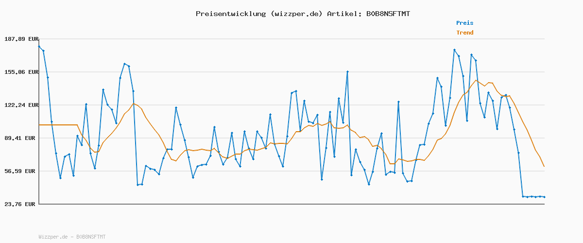Screen dimensions: 583x243
Task: Click the orange trend line's right end
Action: click(x=544, y=166)
